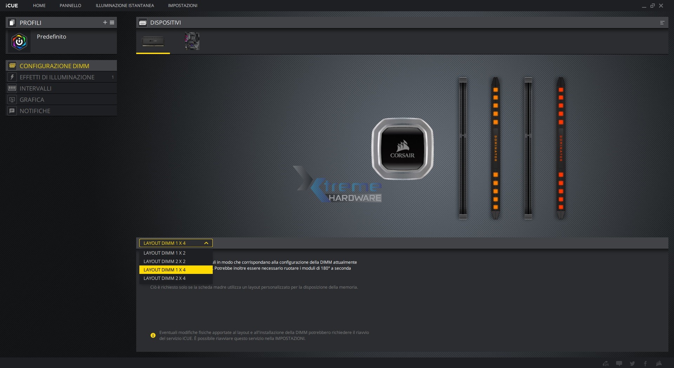Open the Impostazioni menu
The height and width of the screenshot is (368, 674).
tap(183, 6)
